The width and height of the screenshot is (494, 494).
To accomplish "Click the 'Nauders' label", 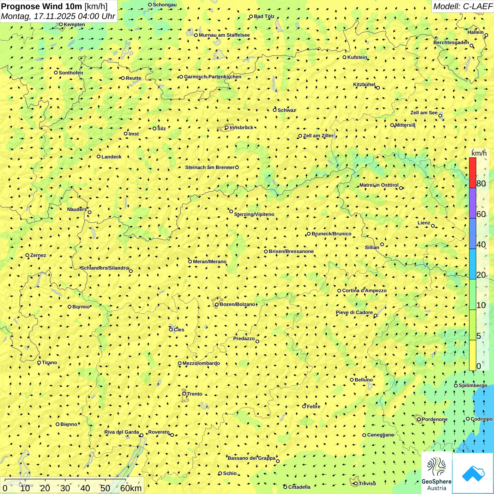I will (77, 209).
